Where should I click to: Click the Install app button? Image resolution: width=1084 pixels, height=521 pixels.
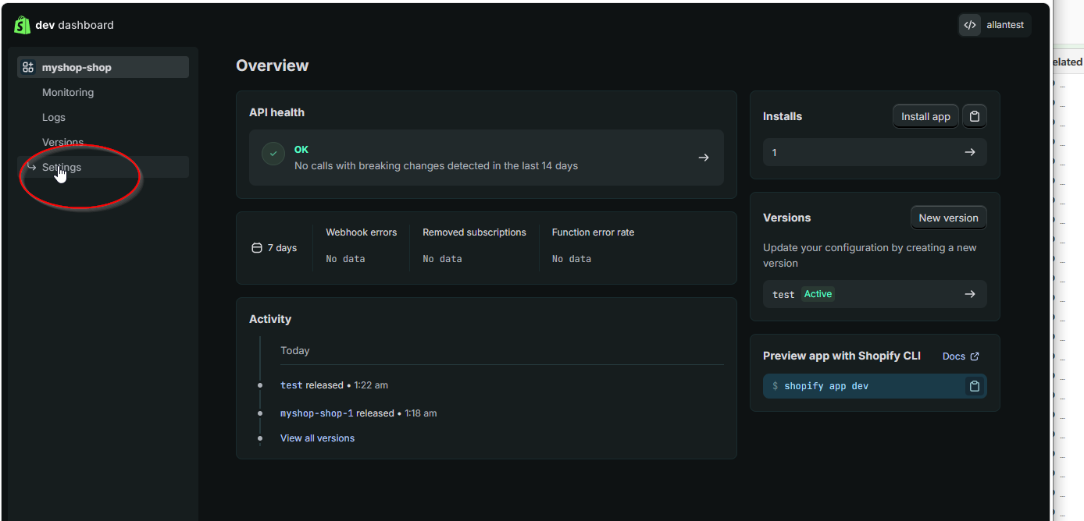coord(925,115)
